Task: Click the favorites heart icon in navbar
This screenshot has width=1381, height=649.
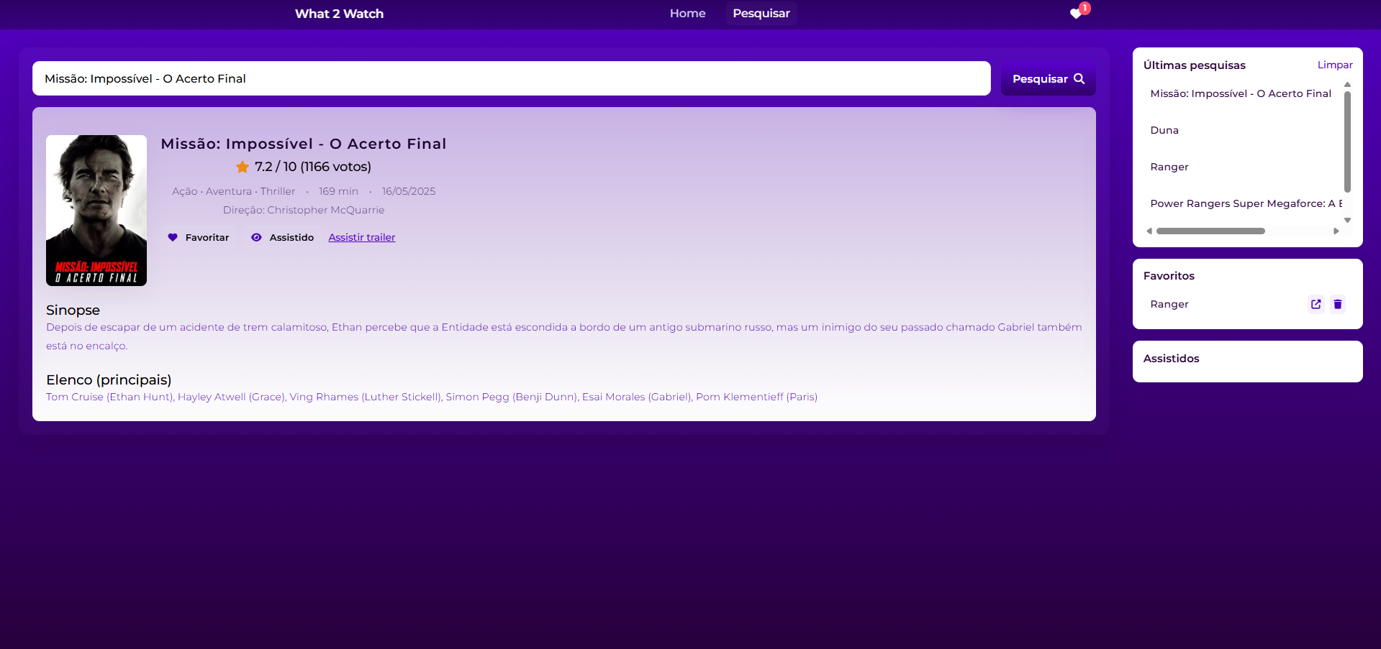Action: pos(1076,14)
